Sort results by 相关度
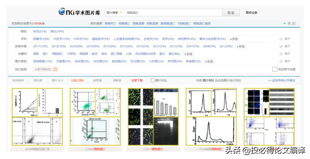This screenshot has width=310, height=159. (38, 80)
